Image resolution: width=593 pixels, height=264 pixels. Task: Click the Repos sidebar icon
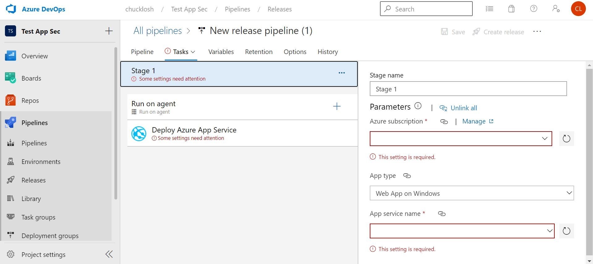click(x=11, y=100)
